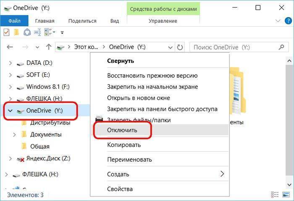Viewport: 294px width, 201px height.
Task: Select OneDrive (Y:) in the tree
Action: (x=45, y=111)
